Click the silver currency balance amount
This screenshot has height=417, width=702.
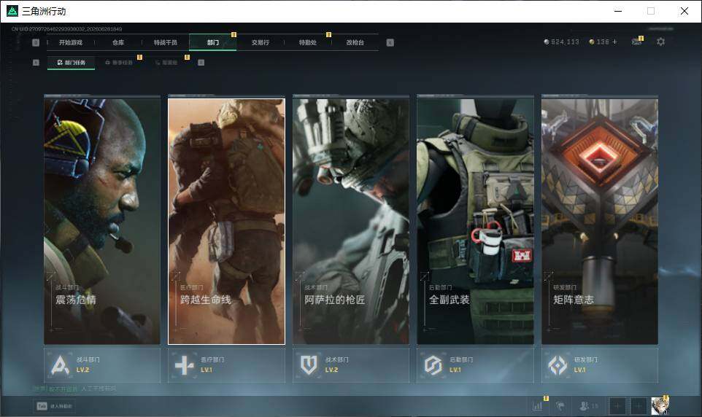(x=565, y=42)
